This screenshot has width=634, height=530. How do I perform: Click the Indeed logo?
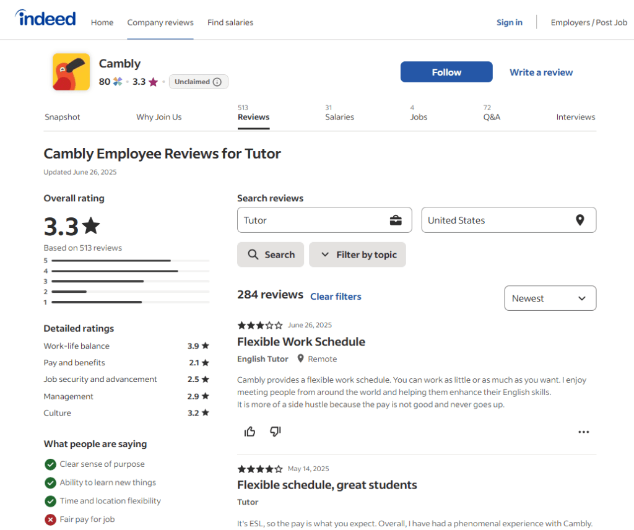(x=46, y=19)
